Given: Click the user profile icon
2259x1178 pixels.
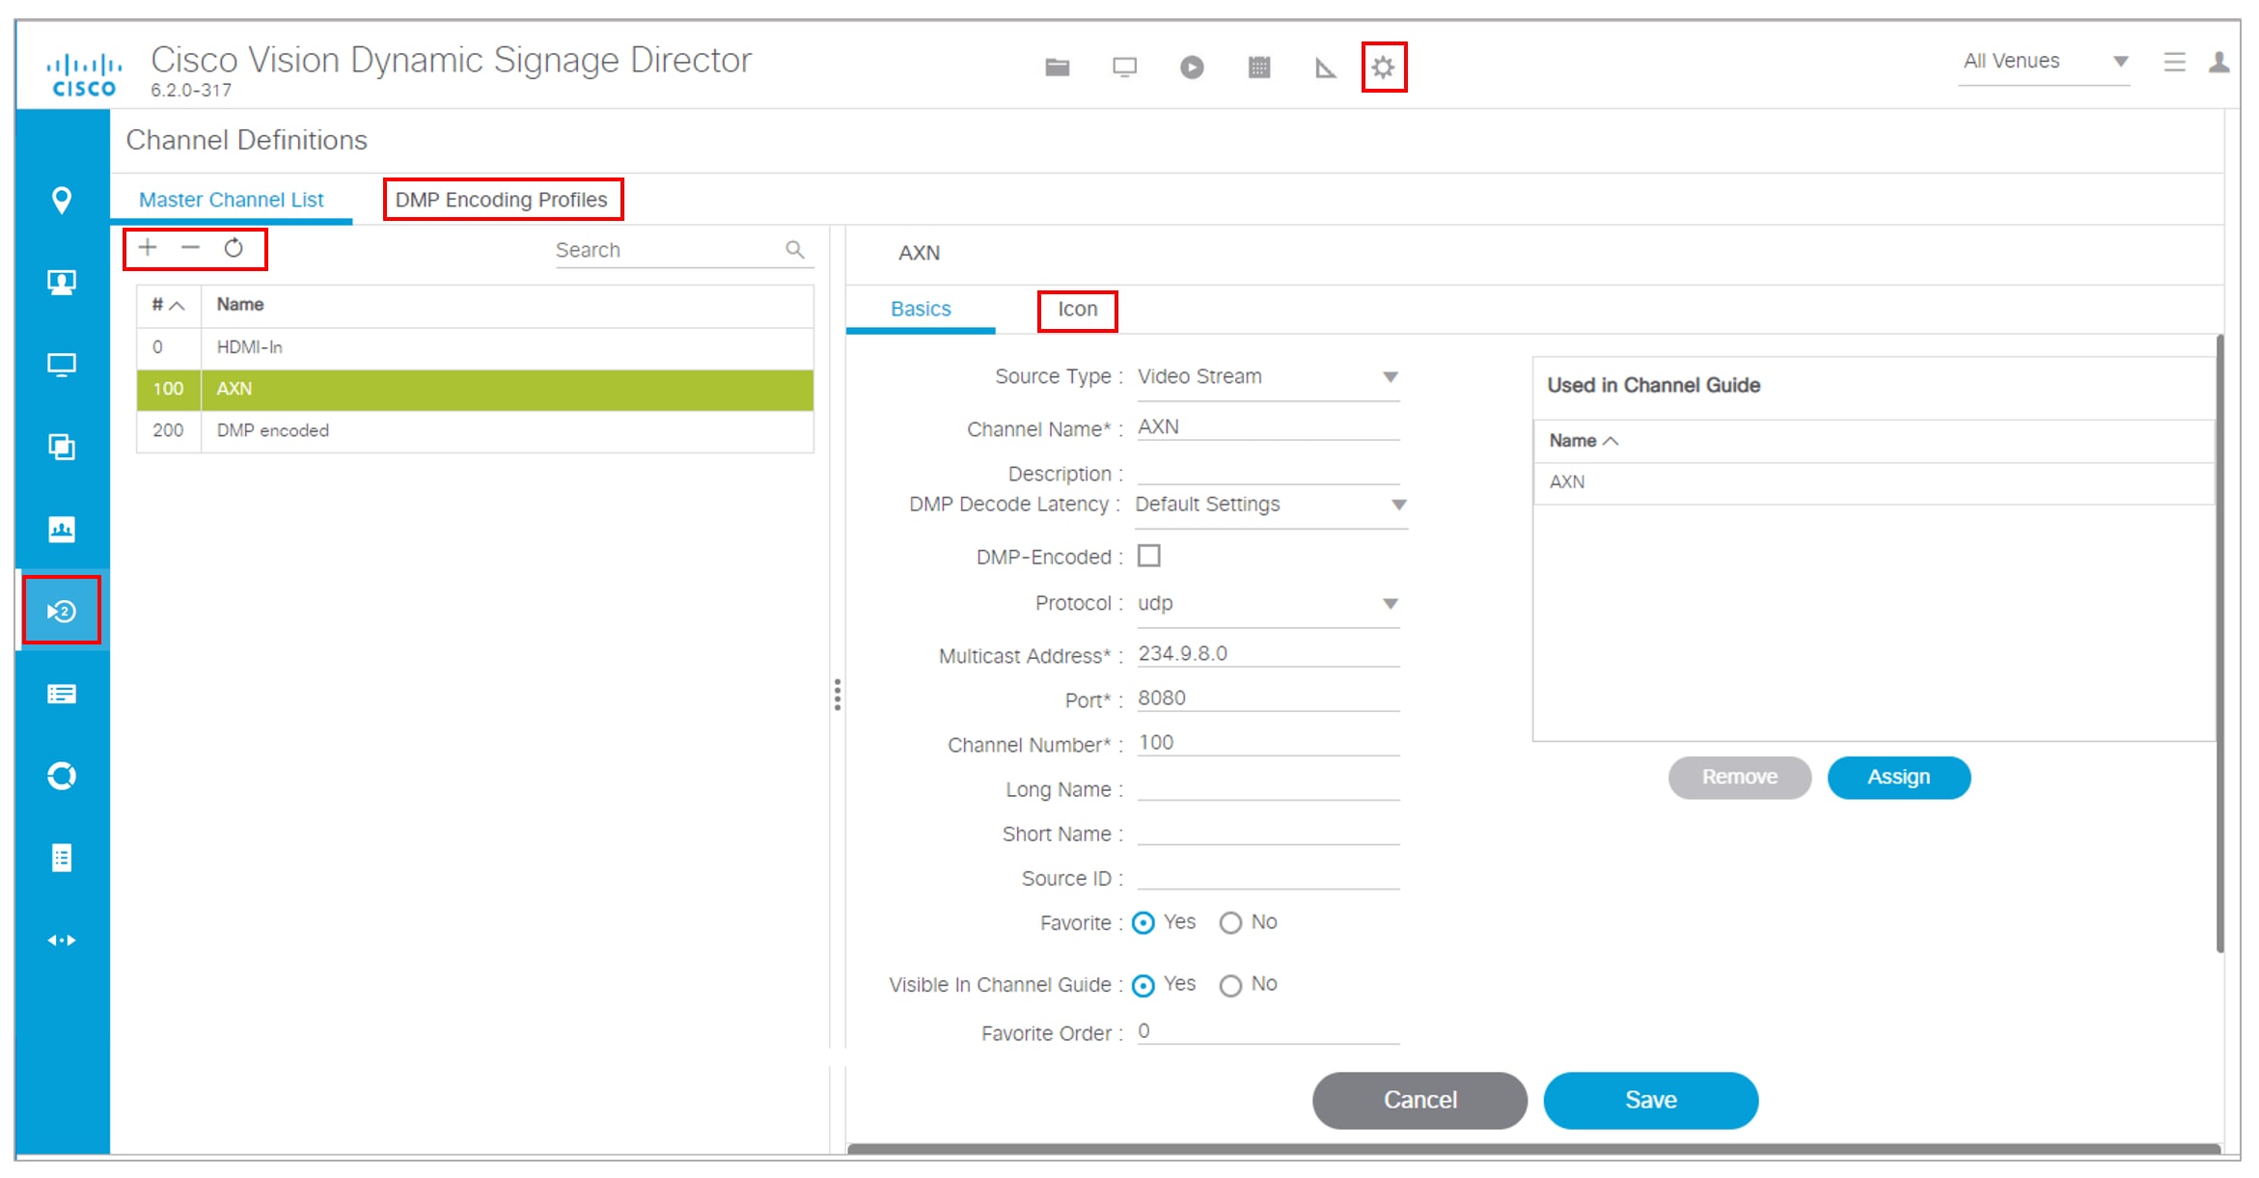Looking at the screenshot, I should (x=2218, y=63).
